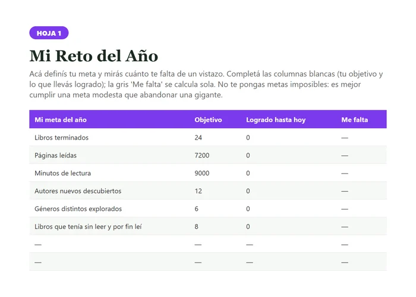Click logrado cell for Páginas leídas
Viewport: 416px width, 297px height.
point(248,156)
